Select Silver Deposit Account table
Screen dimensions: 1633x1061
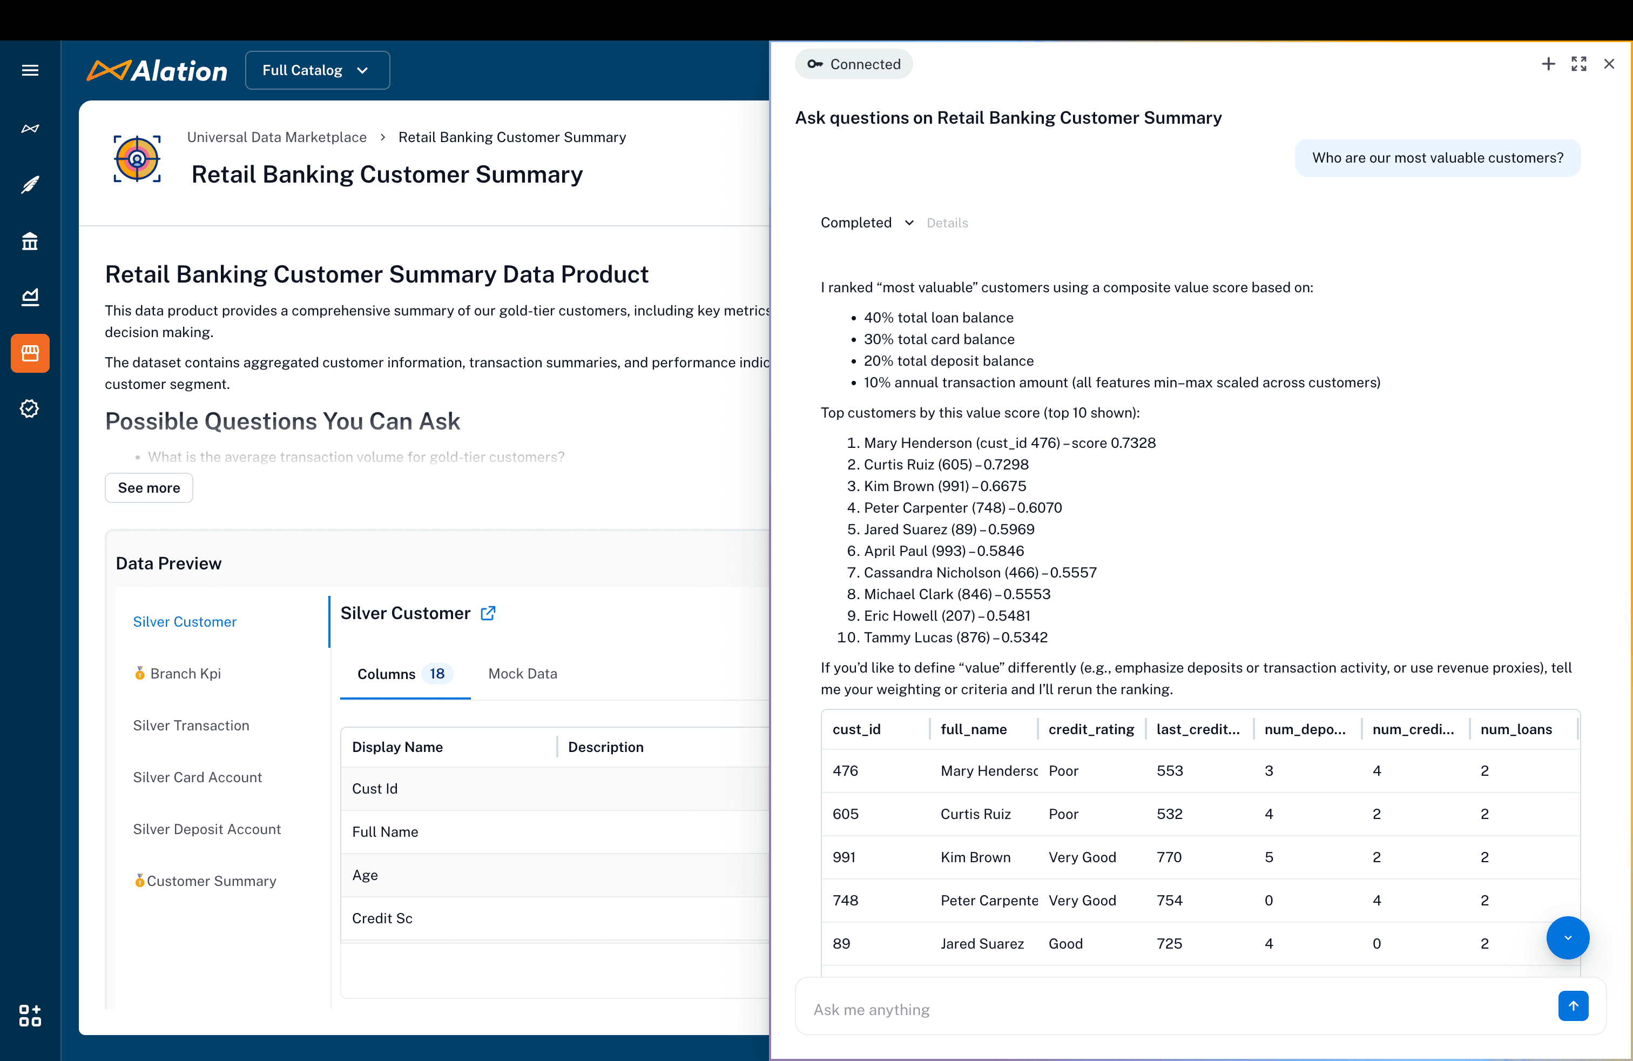(x=206, y=829)
